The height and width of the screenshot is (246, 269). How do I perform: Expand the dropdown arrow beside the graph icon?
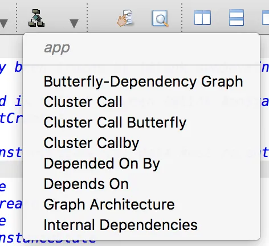[x=74, y=23]
